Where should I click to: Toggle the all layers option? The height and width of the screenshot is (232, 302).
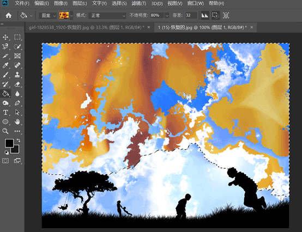(226, 15)
